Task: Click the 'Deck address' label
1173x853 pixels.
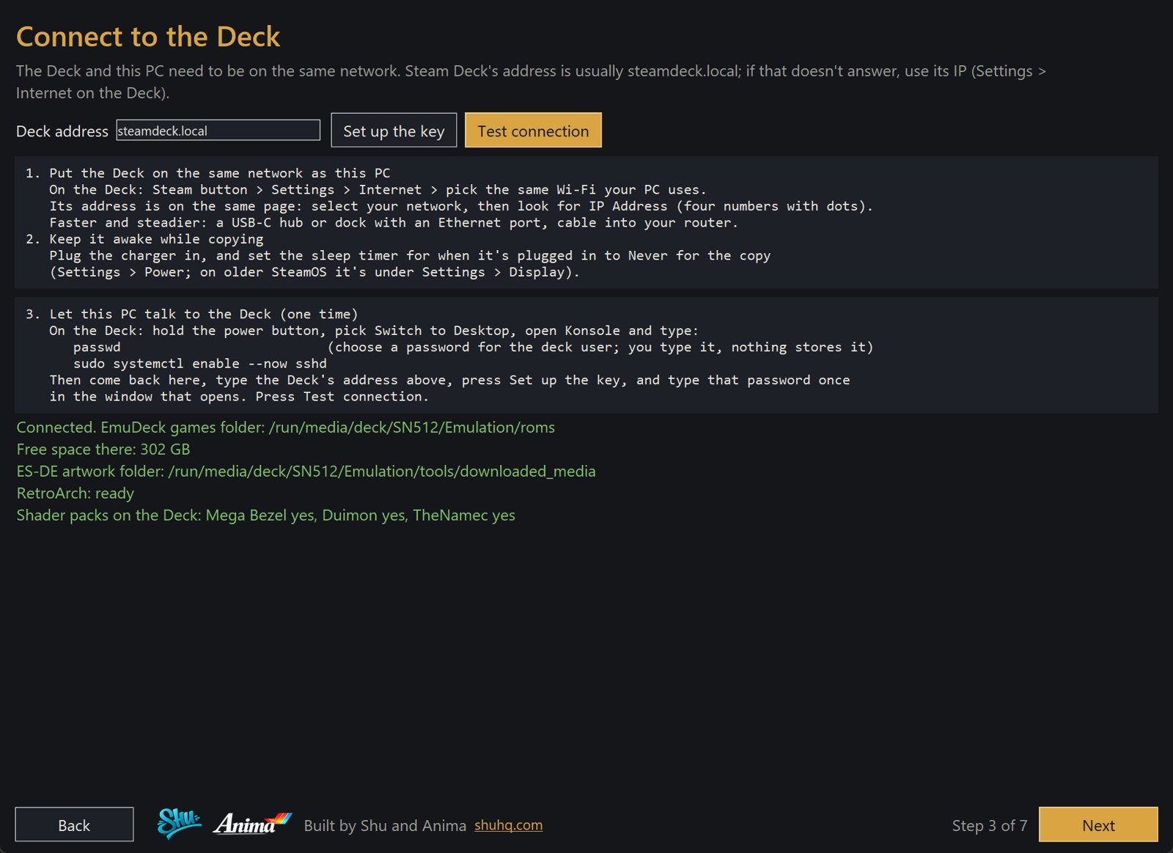Action: pyautogui.click(x=62, y=131)
